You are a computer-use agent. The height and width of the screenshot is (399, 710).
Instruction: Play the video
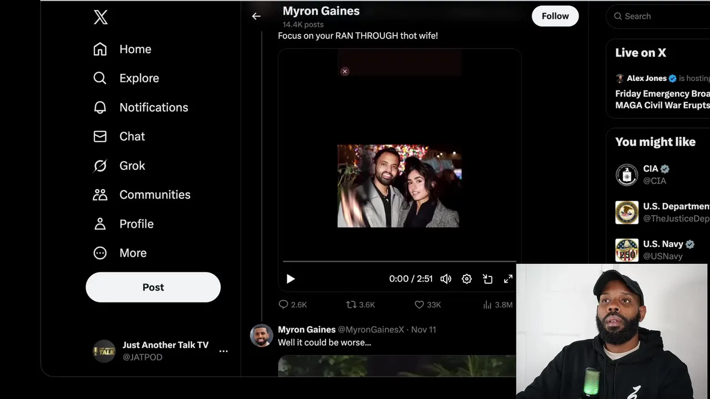291,279
